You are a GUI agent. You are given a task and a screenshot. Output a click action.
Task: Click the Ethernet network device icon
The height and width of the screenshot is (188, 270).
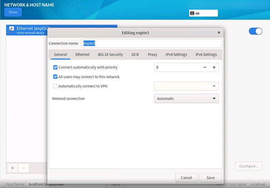11,30
